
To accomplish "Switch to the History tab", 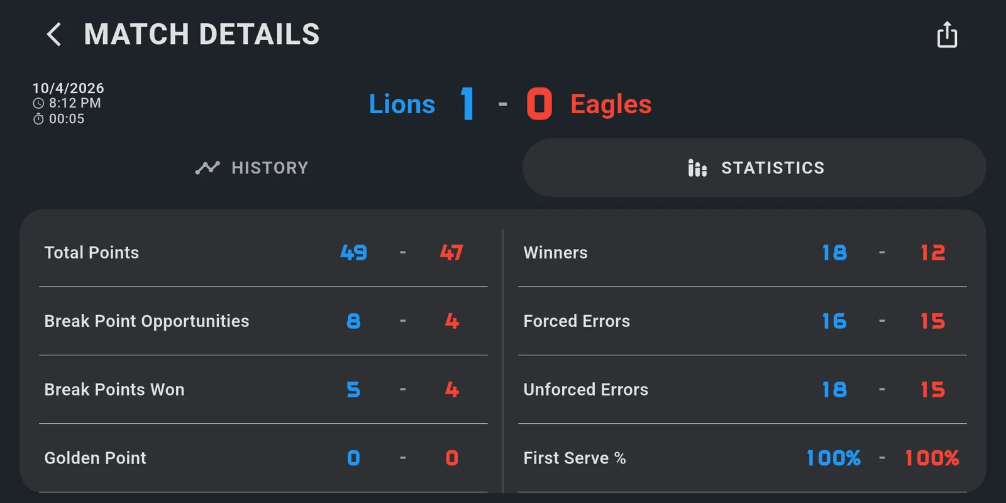I will point(251,168).
